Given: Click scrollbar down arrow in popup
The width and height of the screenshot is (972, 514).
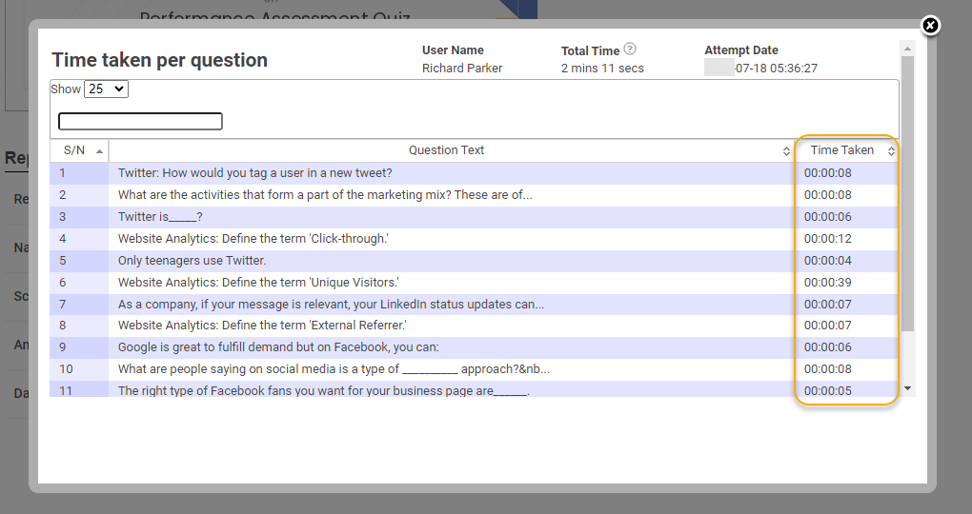Looking at the screenshot, I should click(x=907, y=388).
